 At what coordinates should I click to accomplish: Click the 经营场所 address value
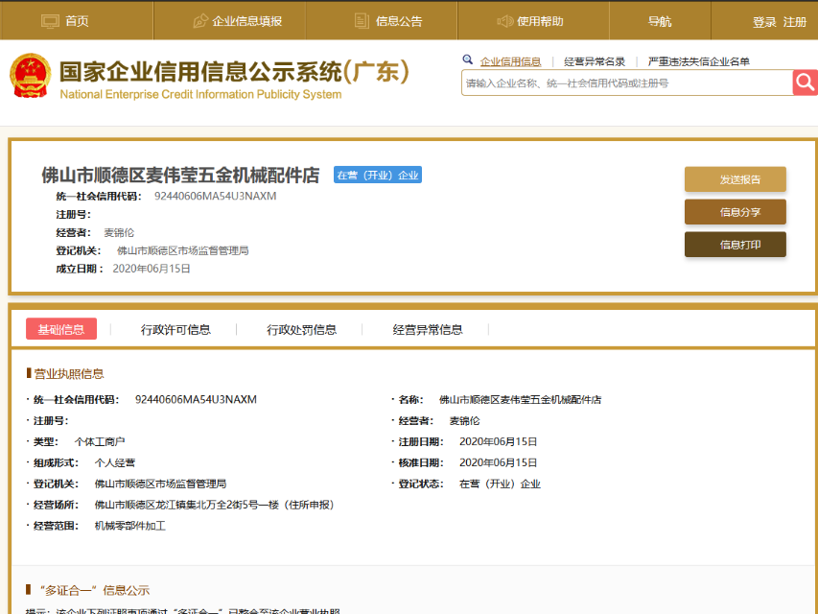tap(214, 505)
